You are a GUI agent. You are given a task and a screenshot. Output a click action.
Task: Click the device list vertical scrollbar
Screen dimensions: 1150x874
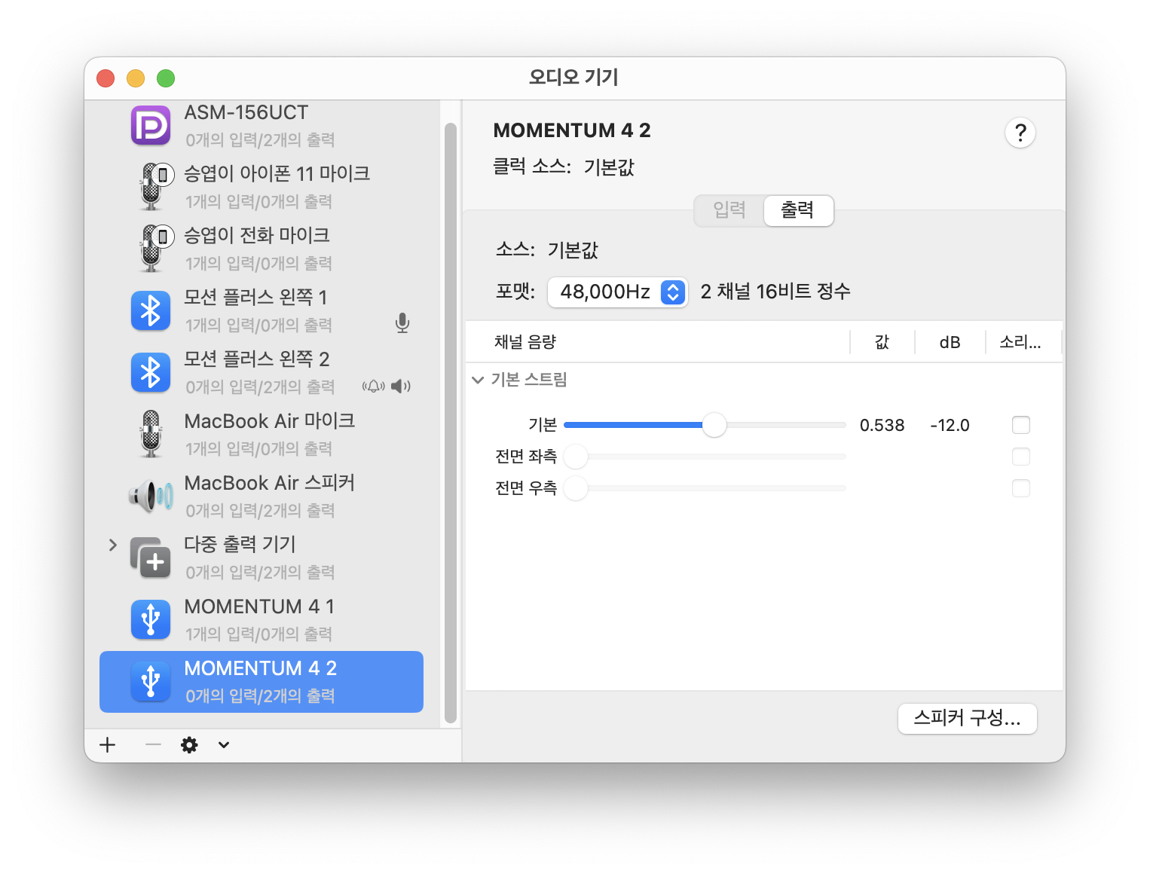pos(451,422)
